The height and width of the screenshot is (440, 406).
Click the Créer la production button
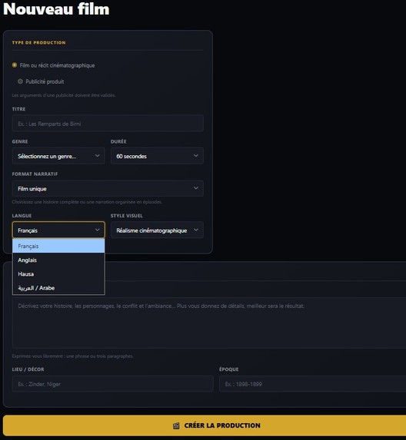coord(205,425)
